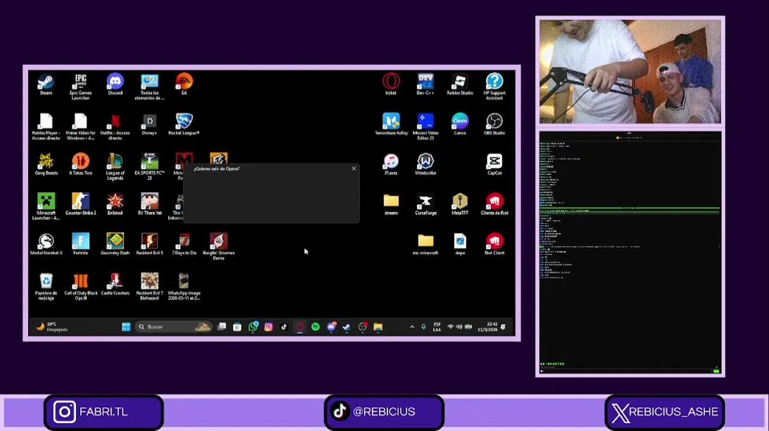Screen dimensions: 769x431
Task: Select the Riot Client desktop icon
Action: [x=494, y=245]
